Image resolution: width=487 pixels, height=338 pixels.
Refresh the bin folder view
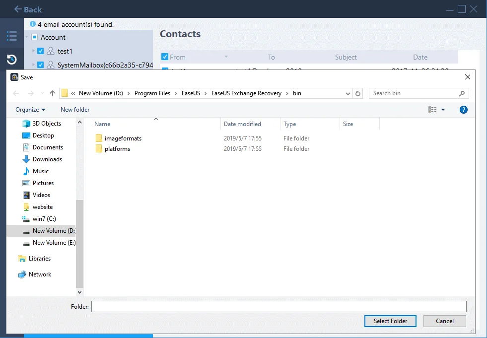358,93
